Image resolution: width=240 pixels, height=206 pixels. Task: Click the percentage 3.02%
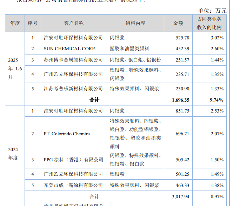click(x=217, y=38)
